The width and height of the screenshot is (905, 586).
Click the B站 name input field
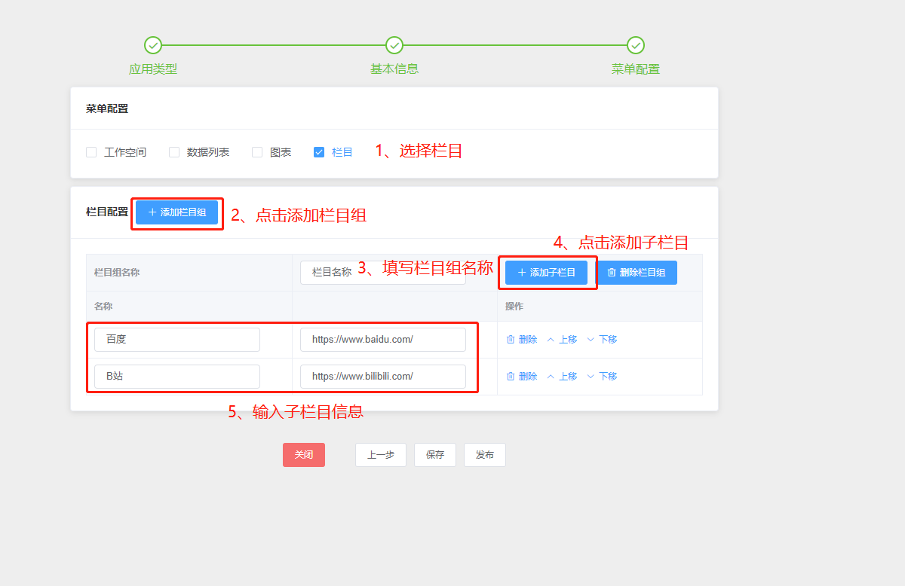[176, 377]
